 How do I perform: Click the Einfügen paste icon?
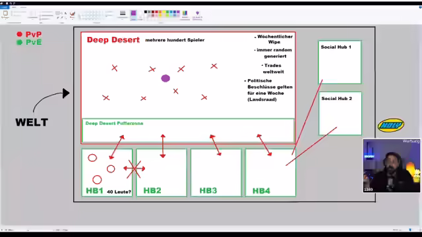click(5, 13)
